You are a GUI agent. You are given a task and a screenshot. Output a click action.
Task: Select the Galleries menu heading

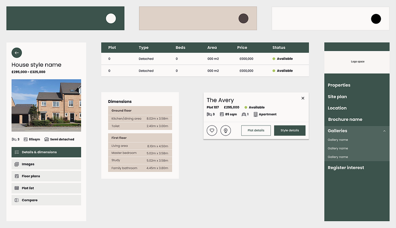tap(337, 131)
